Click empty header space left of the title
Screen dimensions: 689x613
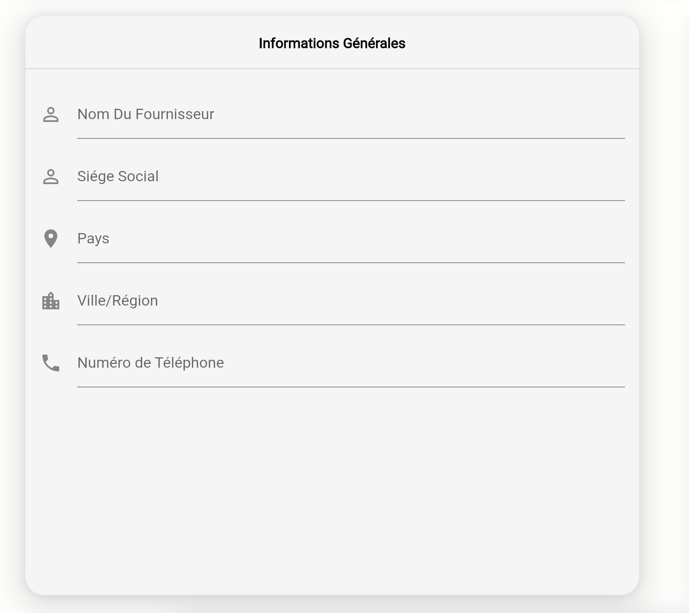coord(141,43)
